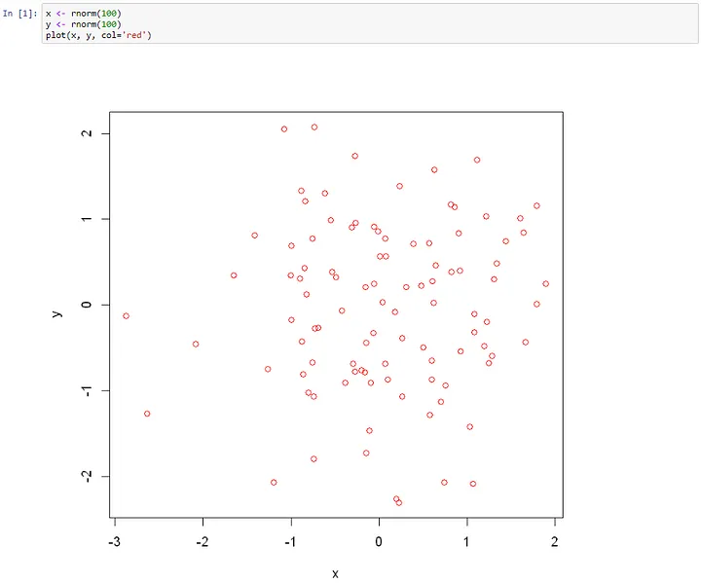Click the -2 tick label on the y-axis
The width and height of the screenshot is (701, 583).
[x=85, y=476]
